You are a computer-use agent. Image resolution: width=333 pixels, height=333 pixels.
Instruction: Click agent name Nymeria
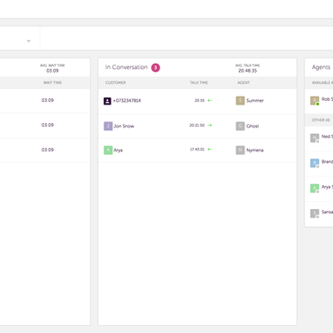tap(255, 151)
